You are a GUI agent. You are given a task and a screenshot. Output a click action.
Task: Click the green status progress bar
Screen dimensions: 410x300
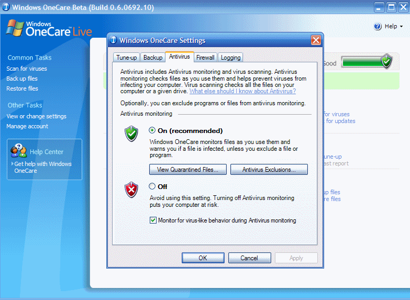[x=362, y=62]
